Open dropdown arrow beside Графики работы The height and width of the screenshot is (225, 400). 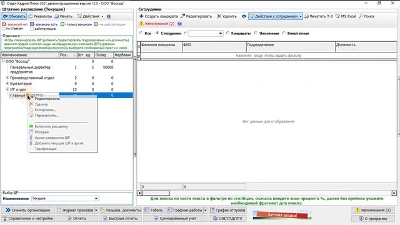(x=206, y=210)
